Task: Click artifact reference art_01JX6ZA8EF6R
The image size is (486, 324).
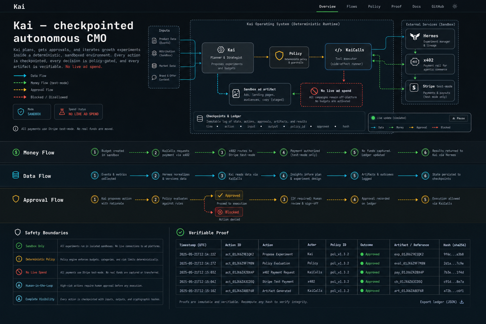Action: point(409,291)
